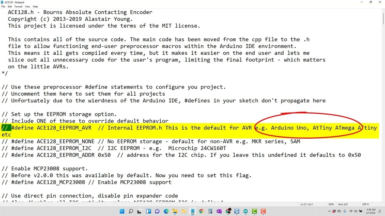Click the word 'etc' on the wrapped highlighted line
This screenshot has height=216, width=385.
click(x=6, y=135)
